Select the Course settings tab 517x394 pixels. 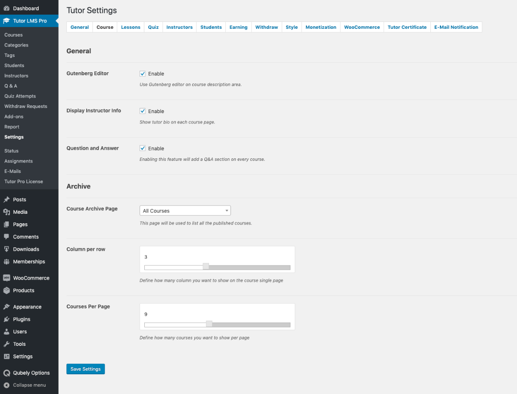105,27
